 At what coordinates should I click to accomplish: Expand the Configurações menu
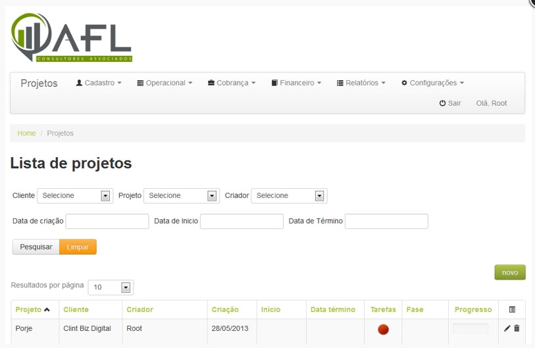coord(432,83)
